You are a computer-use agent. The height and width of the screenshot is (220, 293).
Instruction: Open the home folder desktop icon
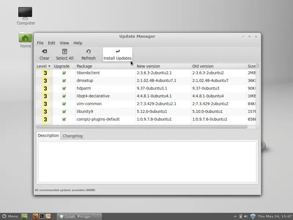pyautogui.click(x=25, y=40)
